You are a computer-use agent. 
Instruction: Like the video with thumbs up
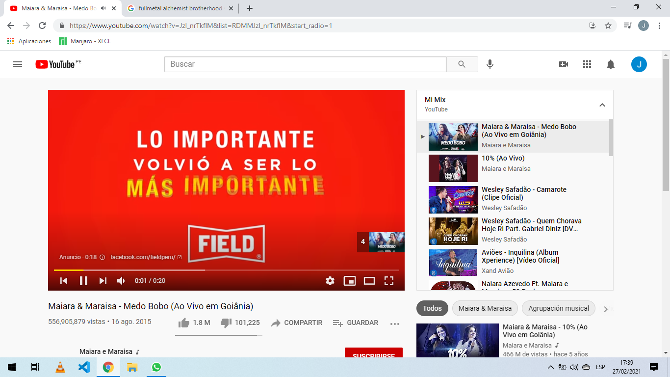194,323
